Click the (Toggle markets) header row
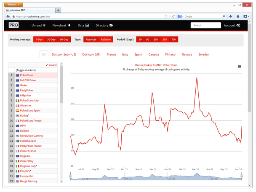Screen dimensions: 256x192 click(33, 70)
